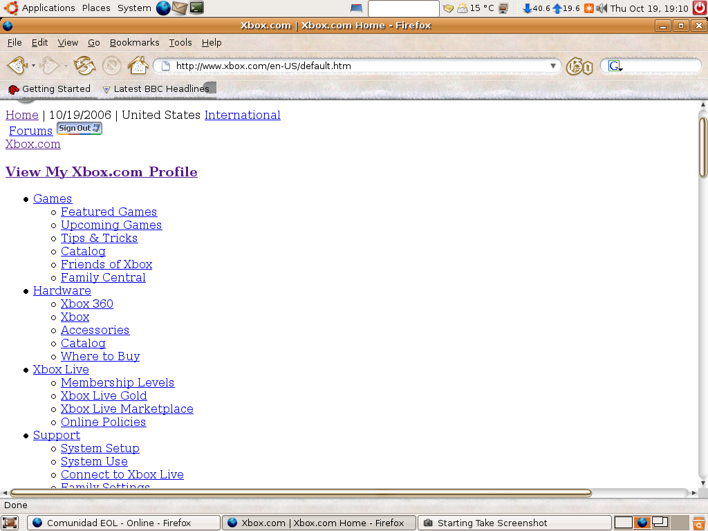The height and width of the screenshot is (531, 708).
Task: Open the Featured Games link
Action: click(109, 212)
